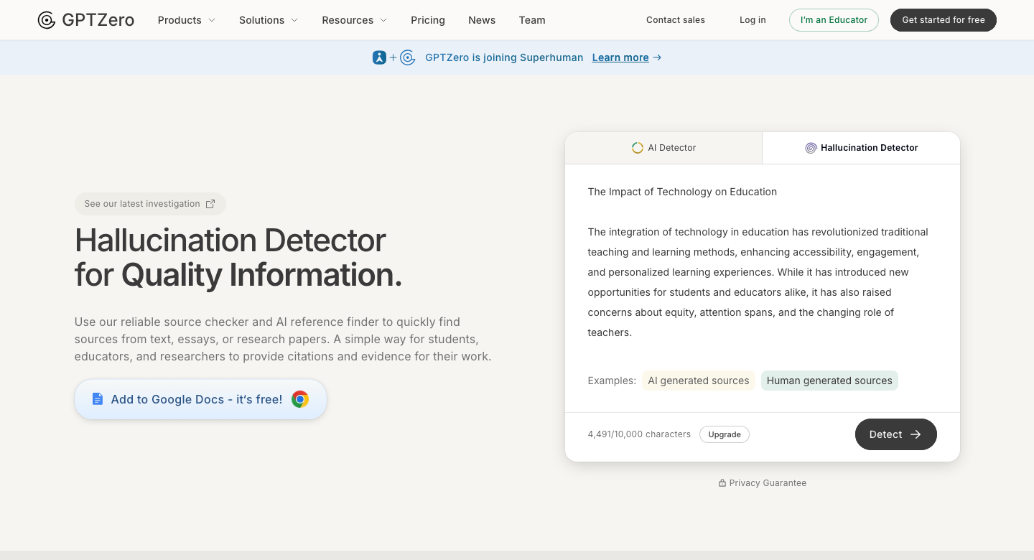Click the I'm an Educator button

click(x=834, y=20)
